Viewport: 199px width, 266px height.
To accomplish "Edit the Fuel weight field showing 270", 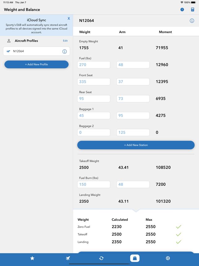I will (x=94, y=65).
